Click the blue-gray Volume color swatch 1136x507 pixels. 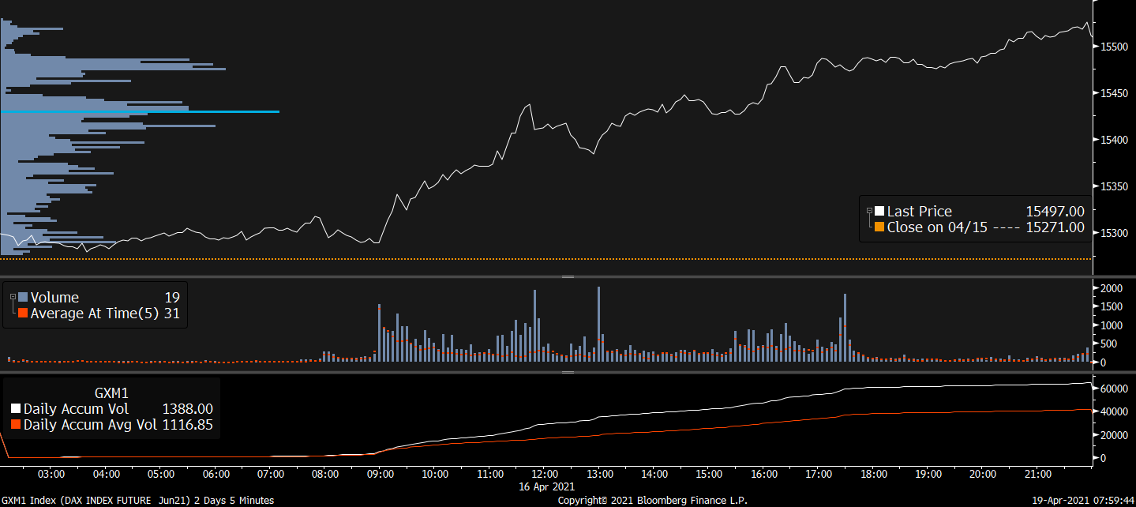coord(22,298)
